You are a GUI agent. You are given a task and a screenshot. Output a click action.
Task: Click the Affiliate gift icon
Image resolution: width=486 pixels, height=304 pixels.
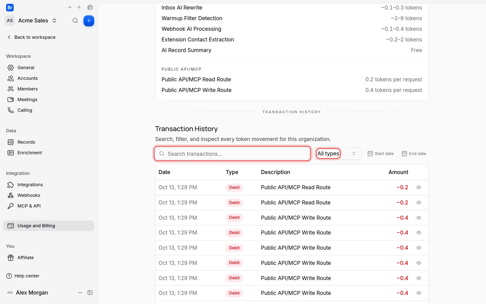(x=11, y=257)
